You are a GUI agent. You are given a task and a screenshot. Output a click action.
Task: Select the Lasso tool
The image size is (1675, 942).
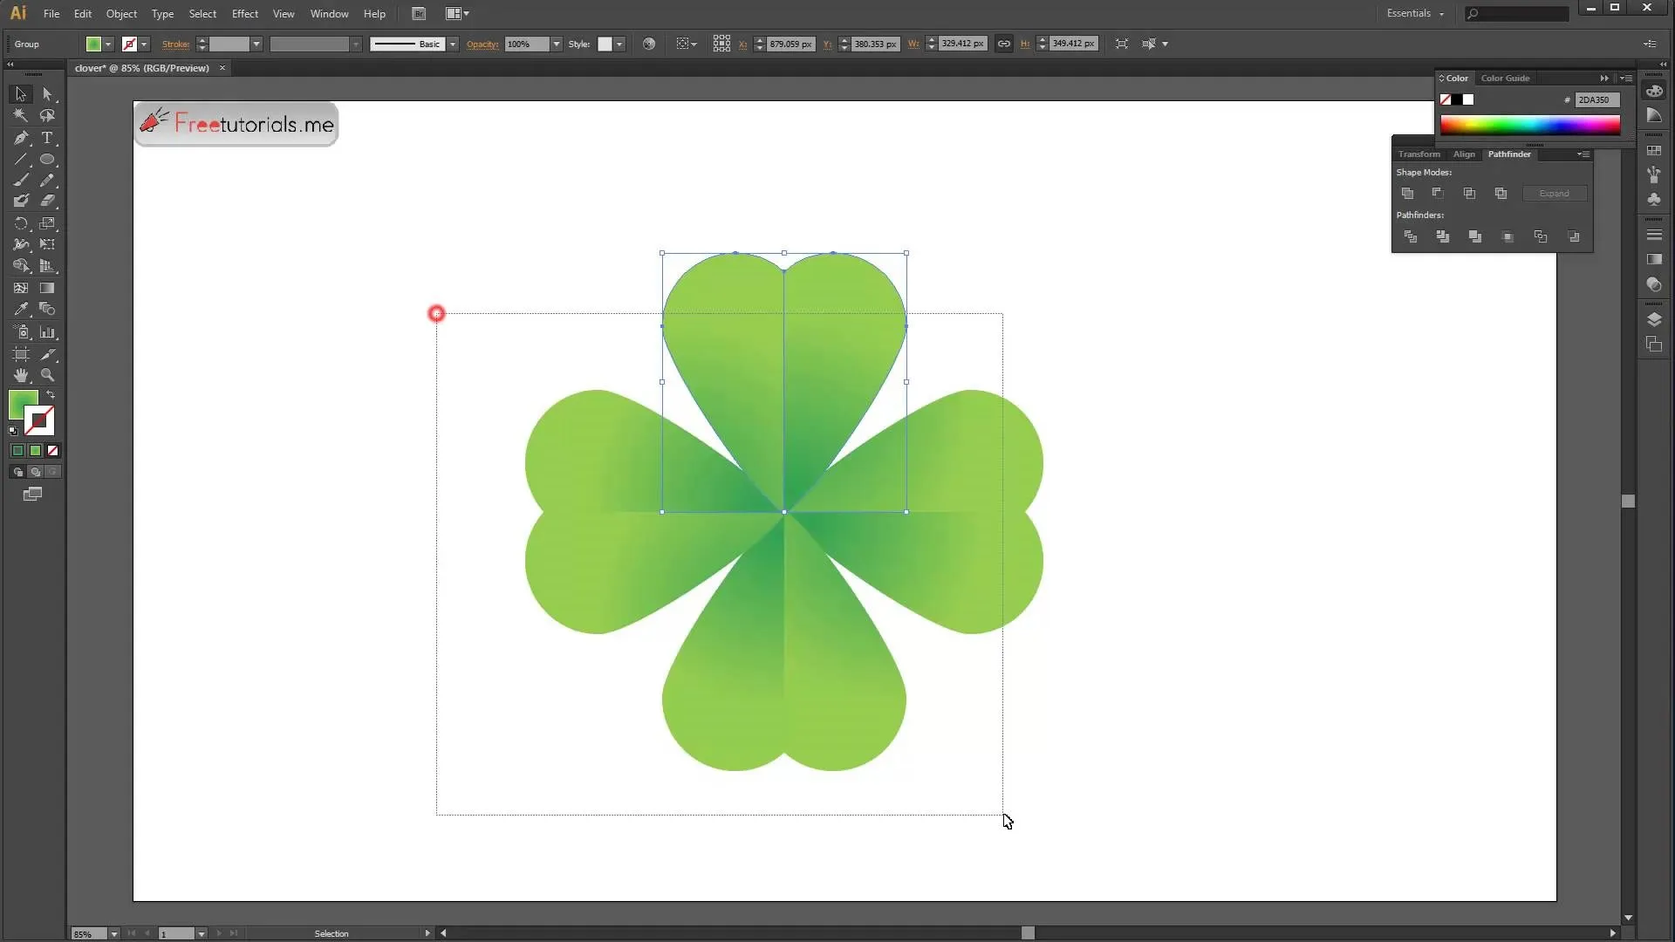47,115
